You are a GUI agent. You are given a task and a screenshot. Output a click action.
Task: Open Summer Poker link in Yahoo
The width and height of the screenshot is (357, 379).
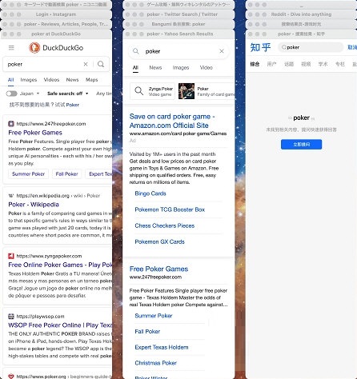point(154,316)
